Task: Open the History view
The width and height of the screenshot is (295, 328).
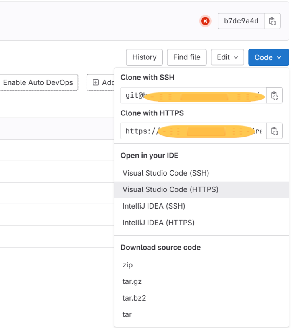Action: (x=144, y=57)
